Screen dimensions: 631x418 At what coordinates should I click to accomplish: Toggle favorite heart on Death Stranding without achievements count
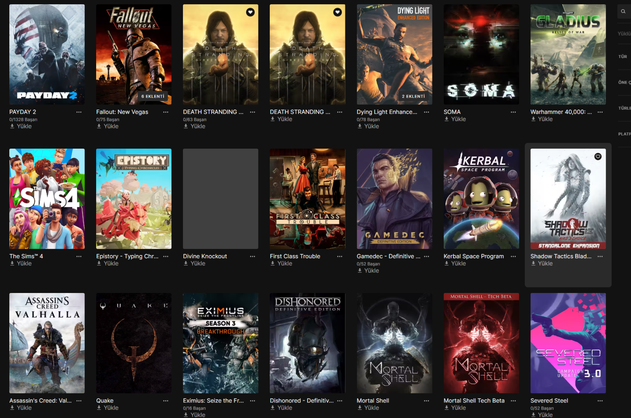338,12
